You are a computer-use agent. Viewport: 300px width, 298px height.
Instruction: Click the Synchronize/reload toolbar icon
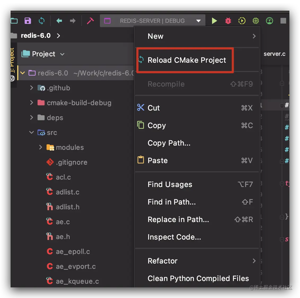pos(42,21)
